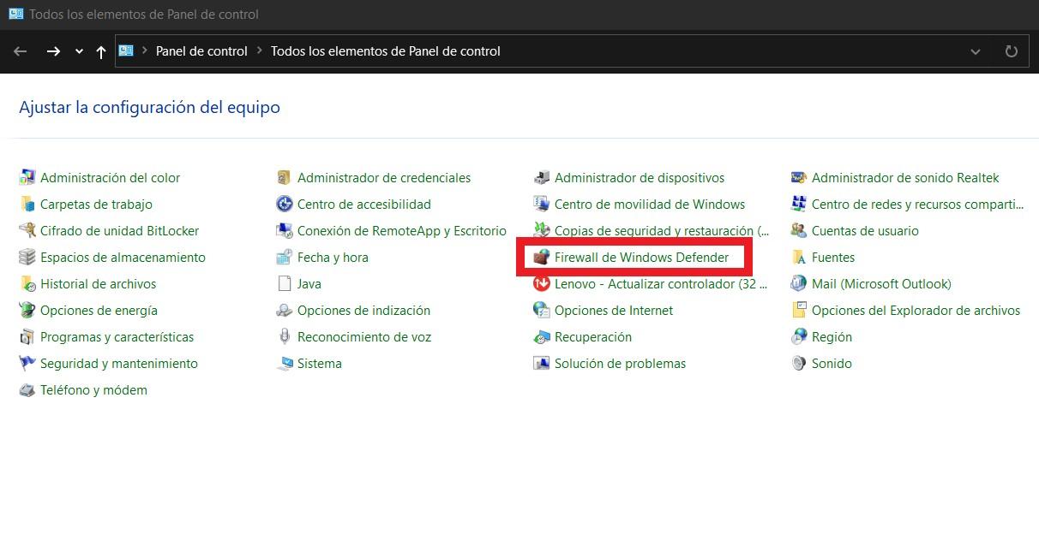The width and height of the screenshot is (1039, 546).
Task: Open the Centro de movilidad icon
Action: click(542, 205)
